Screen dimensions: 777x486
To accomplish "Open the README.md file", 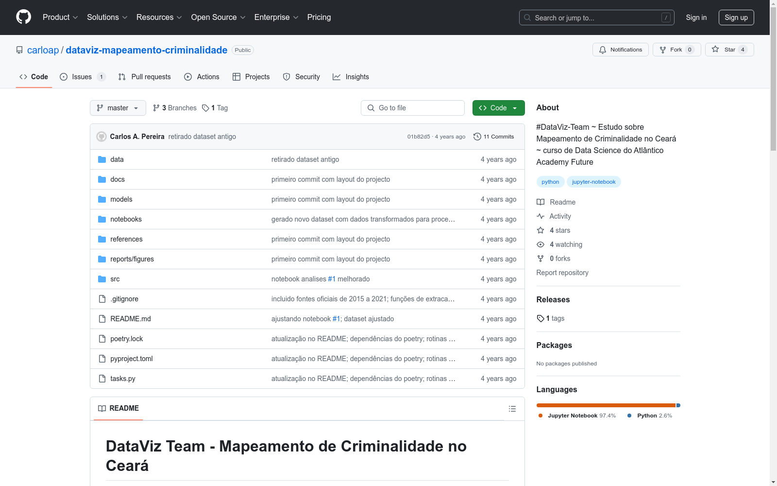I will [131, 319].
